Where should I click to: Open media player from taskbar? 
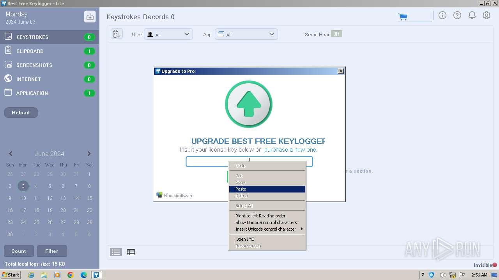click(x=57, y=275)
